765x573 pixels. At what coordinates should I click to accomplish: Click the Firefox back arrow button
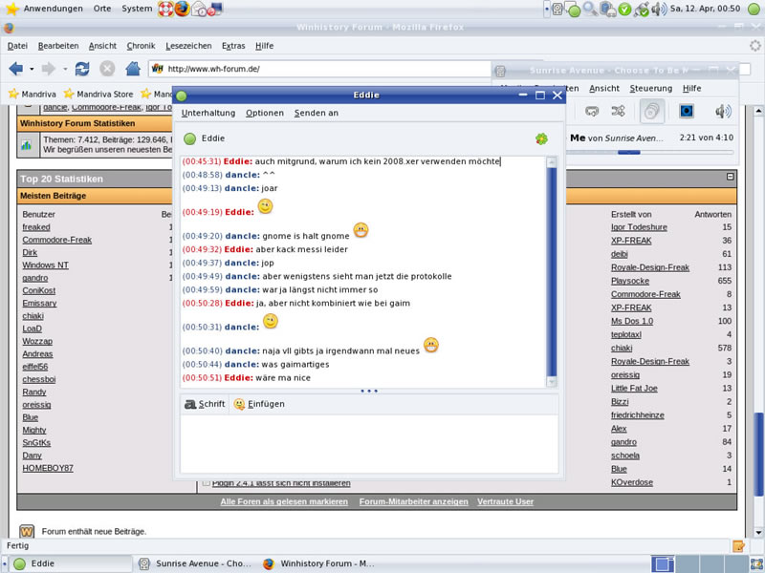[15, 69]
